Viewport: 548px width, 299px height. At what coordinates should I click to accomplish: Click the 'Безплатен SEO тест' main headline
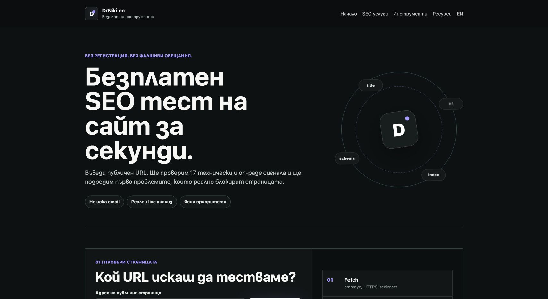(x=166, y=114)
